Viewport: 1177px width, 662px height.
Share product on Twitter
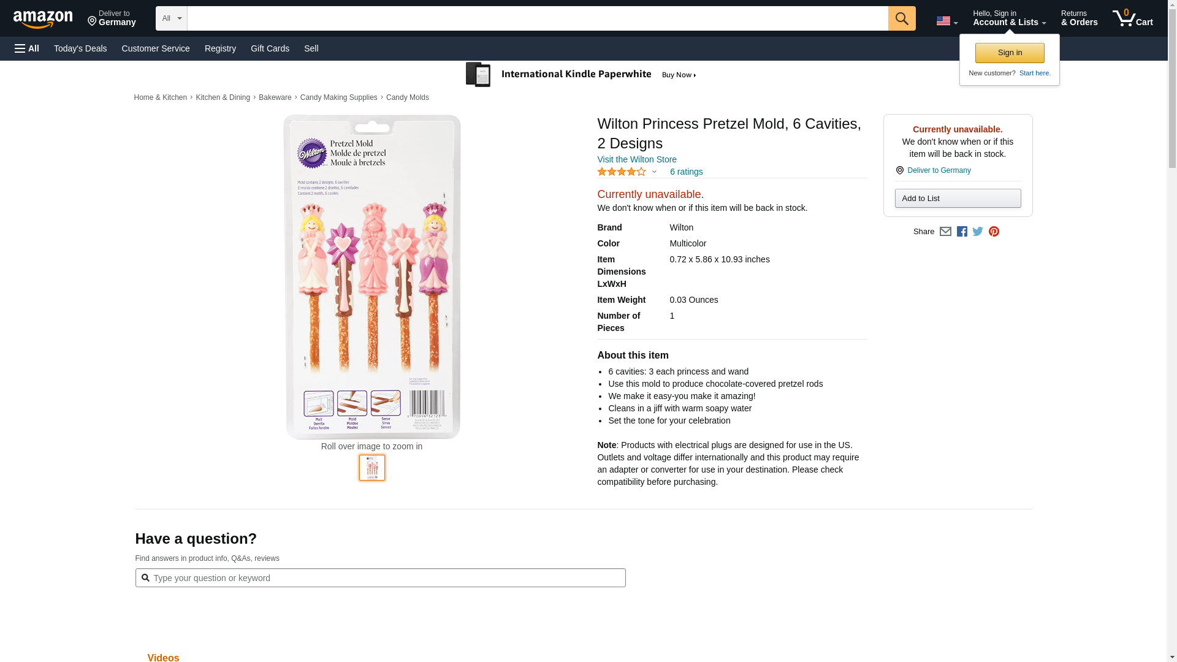[978, 232]
